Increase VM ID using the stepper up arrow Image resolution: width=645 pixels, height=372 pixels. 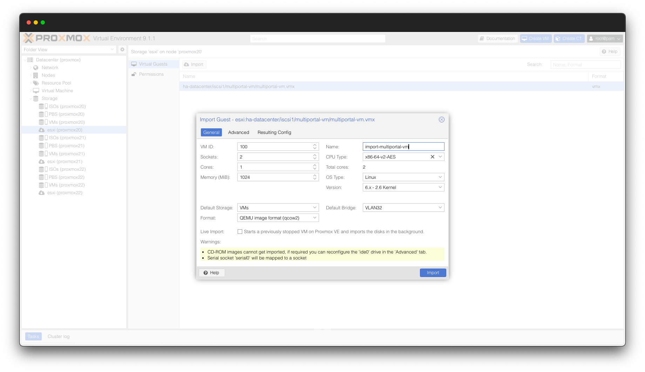[315, 145]
